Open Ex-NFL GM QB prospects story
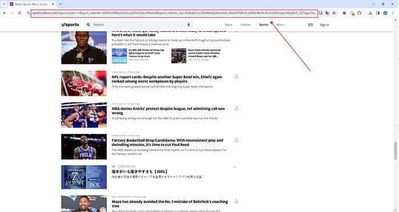Viewport: 399px width, 212px height. pyautogui.click(x=146, y=53)
